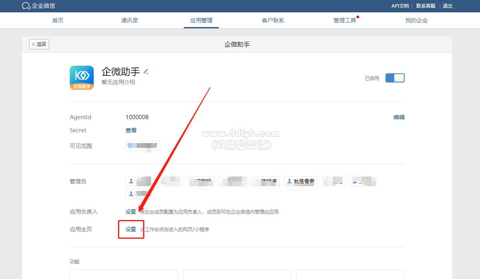This screenshot has height=279, width=480.
Task: Click 设置 for 应用负责人
Action: tap(131, 212)
